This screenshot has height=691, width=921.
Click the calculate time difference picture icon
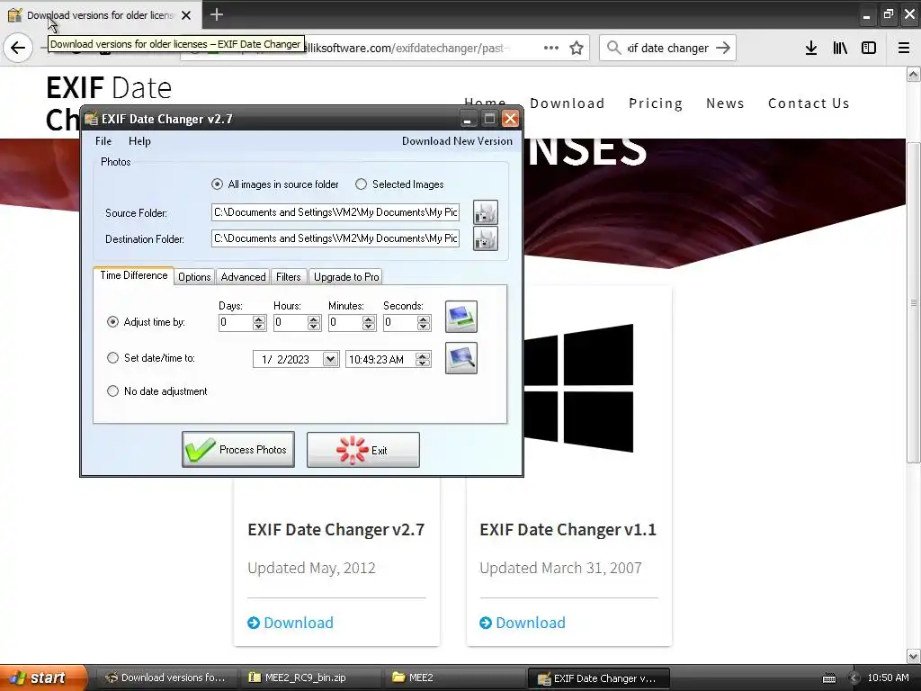click(x=461, y=317)
